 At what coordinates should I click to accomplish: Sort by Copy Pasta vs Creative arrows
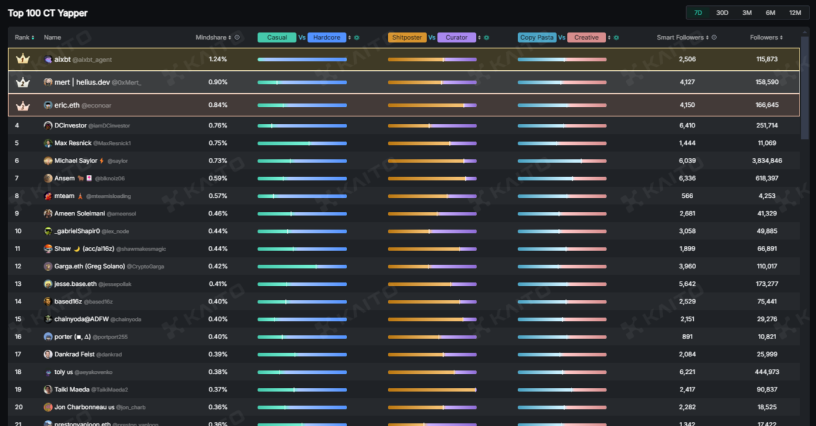click(609, 38)
